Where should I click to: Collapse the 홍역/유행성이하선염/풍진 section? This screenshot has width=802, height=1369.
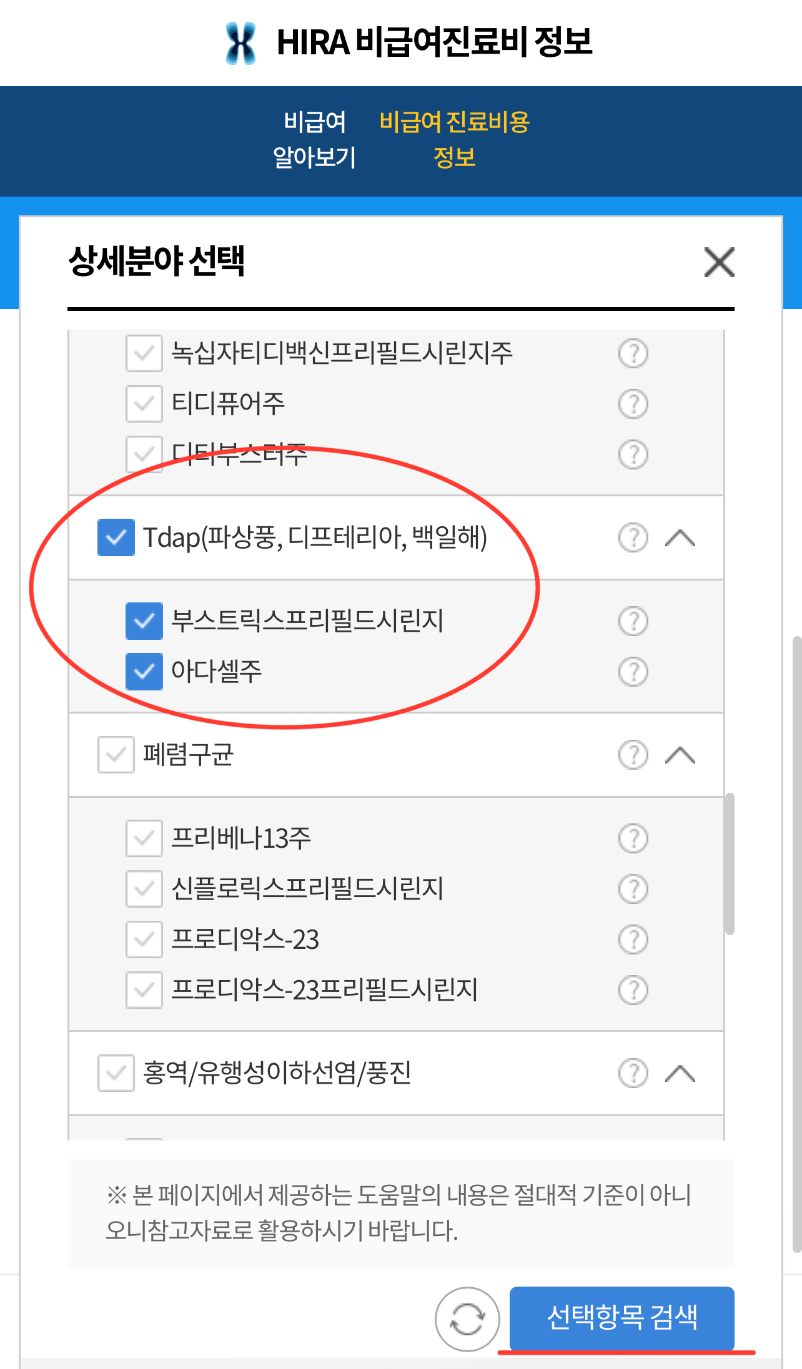(680, 1074)
